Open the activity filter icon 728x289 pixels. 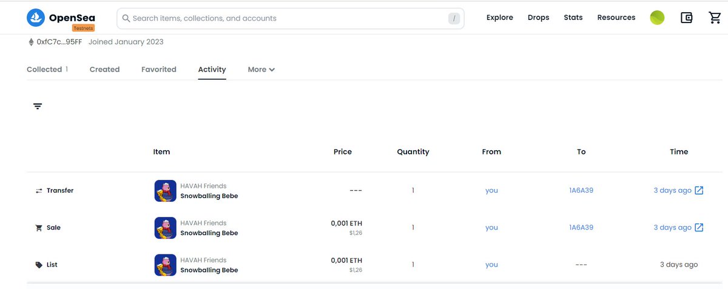[x=38, y=106]
